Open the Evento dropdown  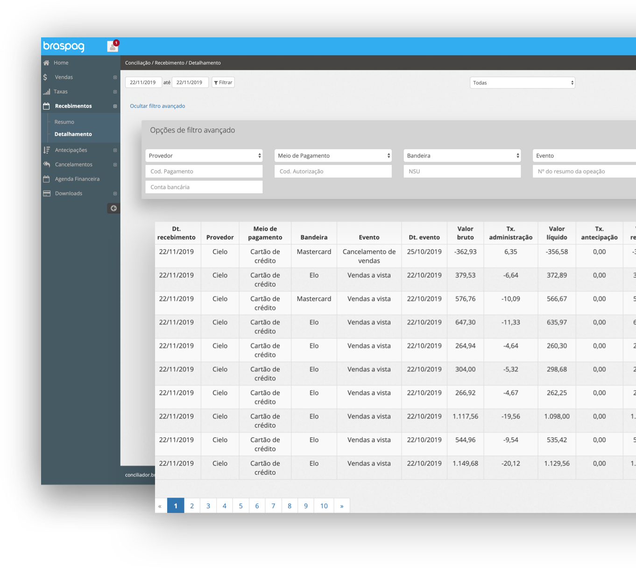(x=584, y=156)
